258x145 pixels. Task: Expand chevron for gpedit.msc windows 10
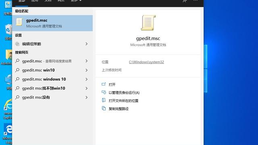point(87,79)
